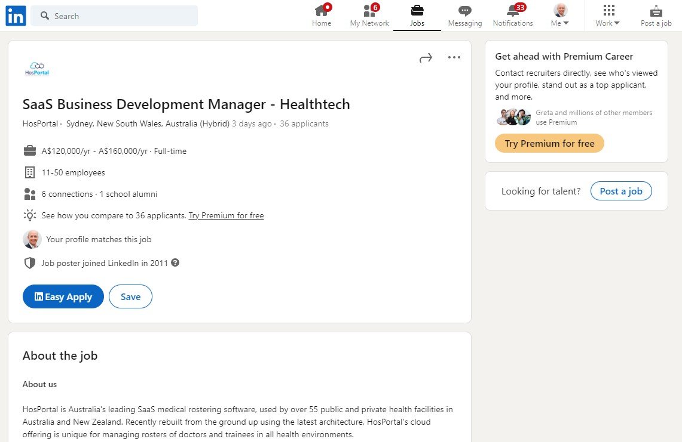
Task: Open My Network tab
Action: [x=369, y=16]
